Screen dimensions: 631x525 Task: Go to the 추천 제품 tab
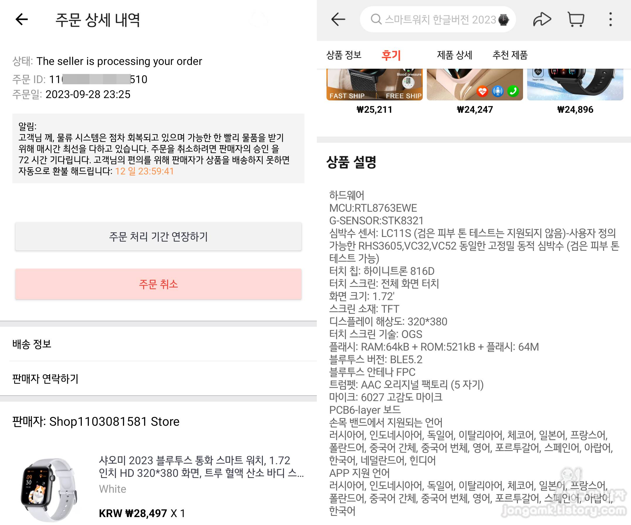click(x=510, y=55)
